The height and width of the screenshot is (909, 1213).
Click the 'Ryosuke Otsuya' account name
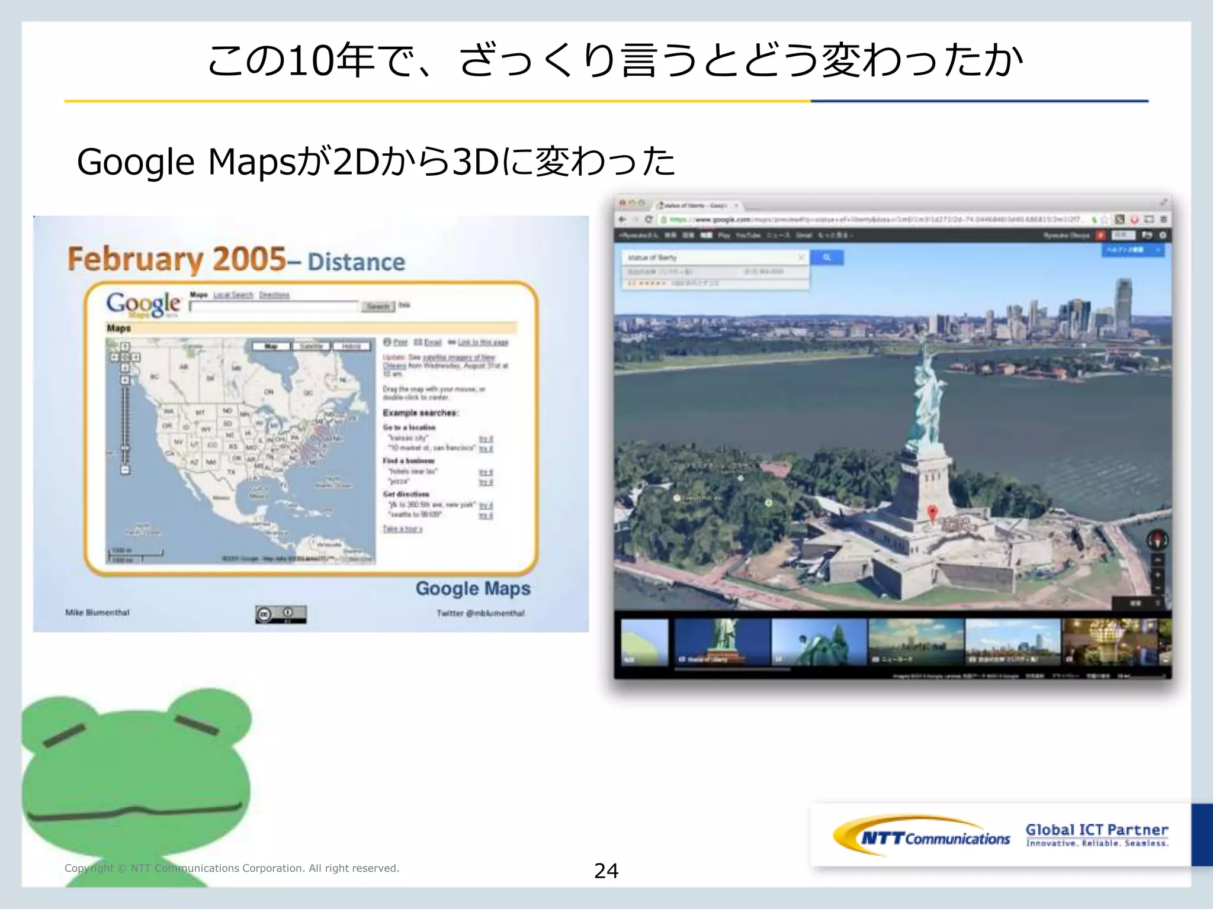click(1066, 236)
